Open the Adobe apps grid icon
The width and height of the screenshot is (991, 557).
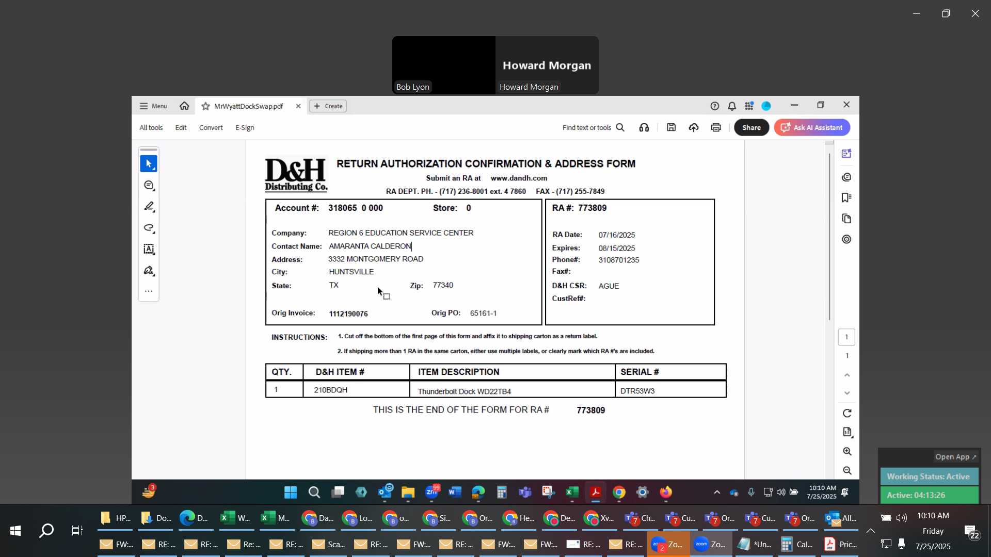tap(749, 106)
